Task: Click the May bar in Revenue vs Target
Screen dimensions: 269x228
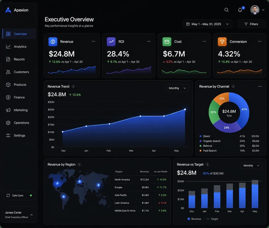Action: pos(255,194)
